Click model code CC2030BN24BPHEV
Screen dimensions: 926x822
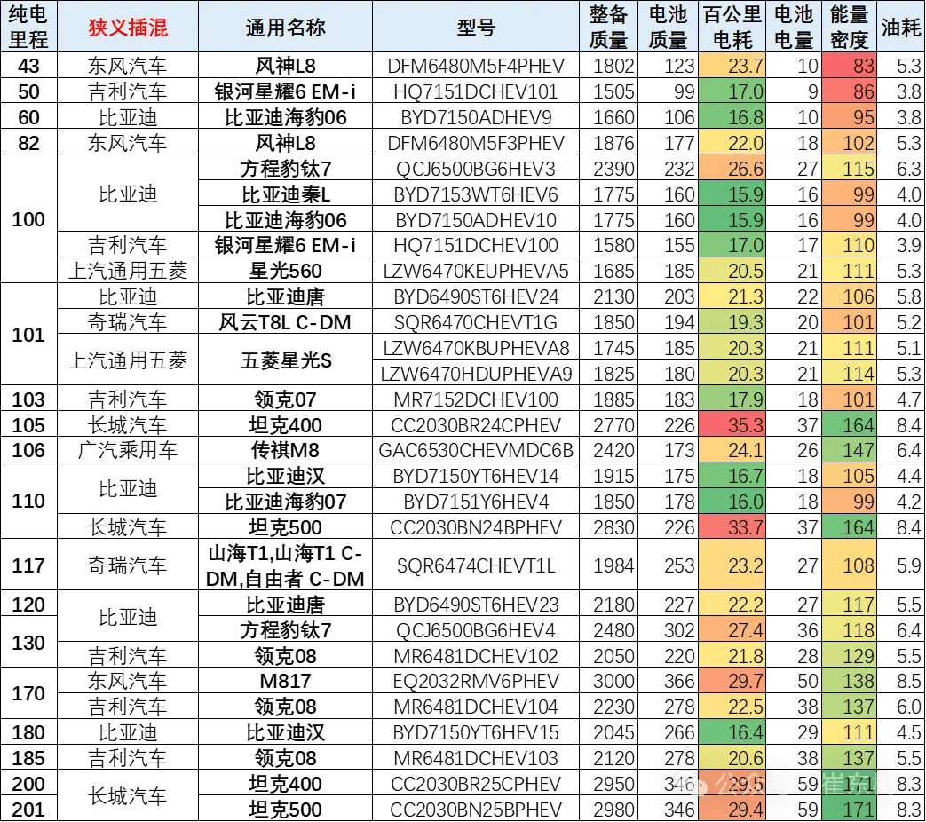pyautogui.click(x=476, y=526)
